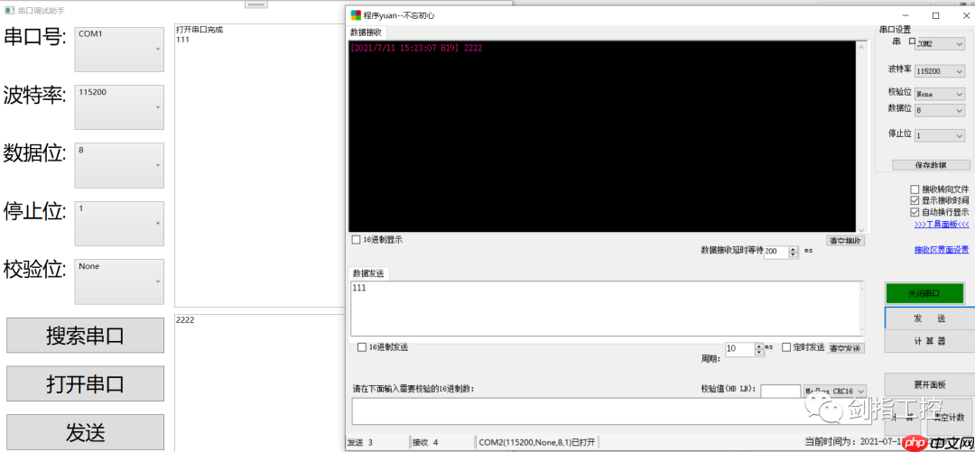The height and width of the screenshot is (452, 975).
Task: Click the 打开串口 button in left window
Action: click(85, 383)
